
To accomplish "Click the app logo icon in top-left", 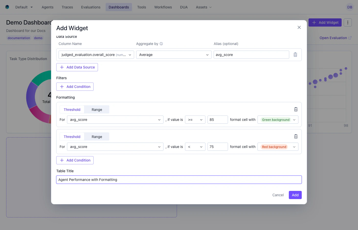I will coord(7,7).
